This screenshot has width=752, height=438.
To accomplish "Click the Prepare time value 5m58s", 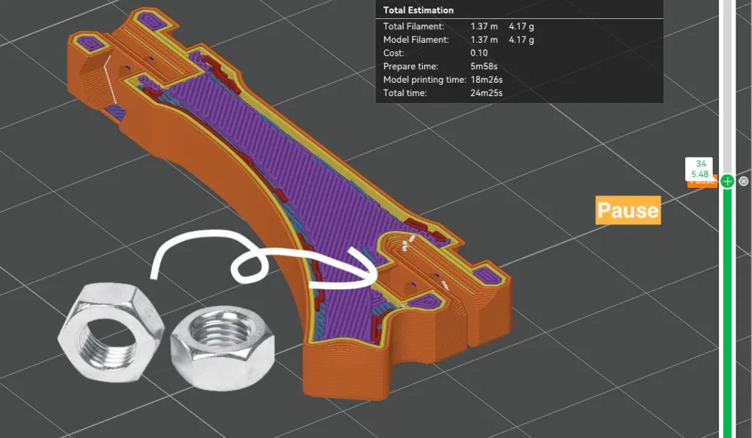I will click(485, 67).
